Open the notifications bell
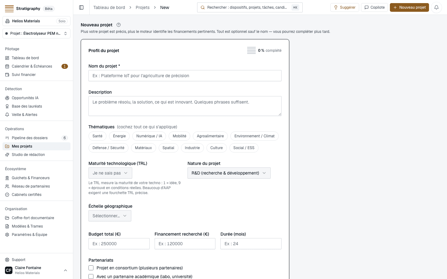This screenshot has height=279, width=447. point(436,7)
